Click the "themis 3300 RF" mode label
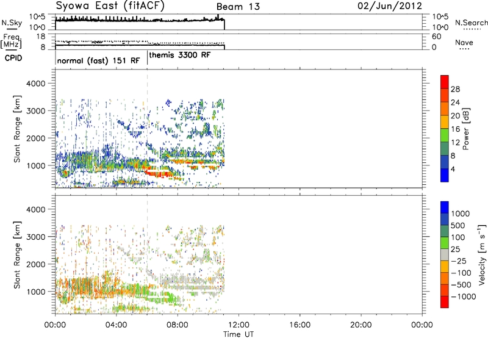The height and width of the screenshot is (338, 488). tap(180, 55)
